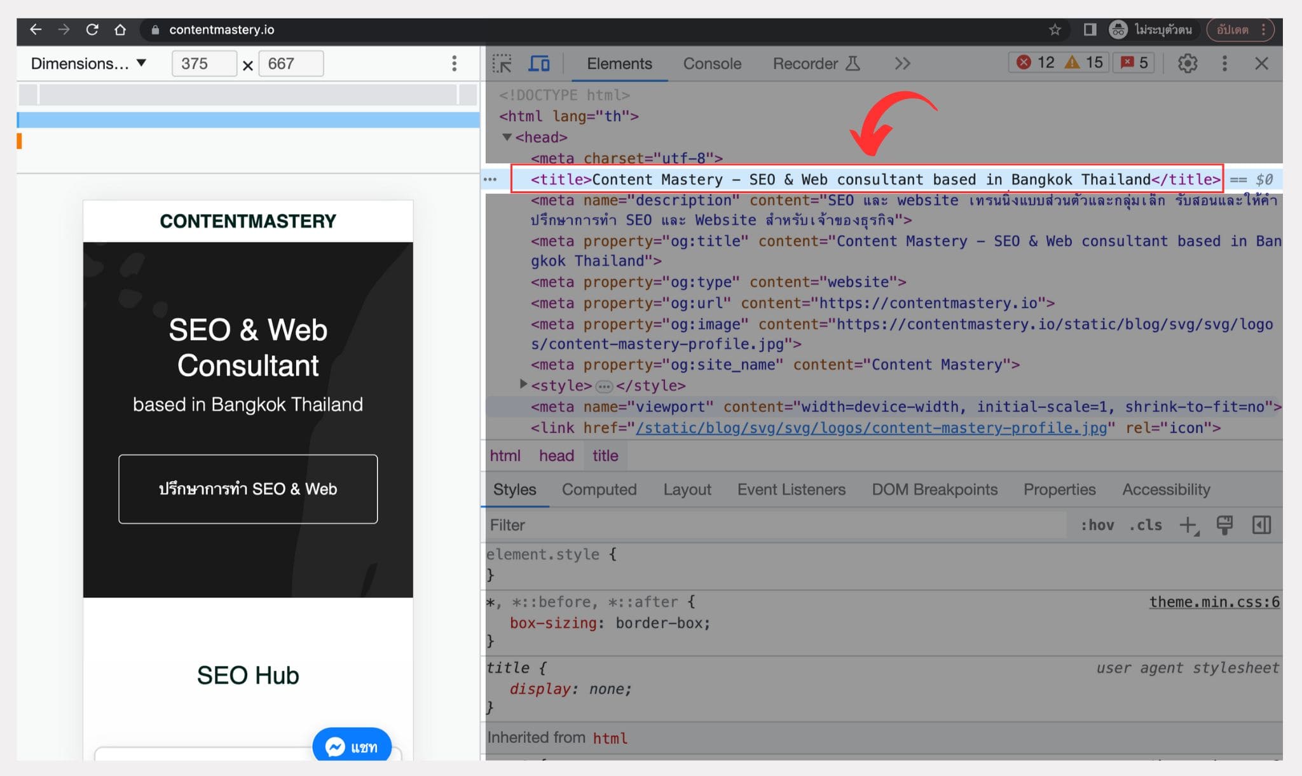Expand the style element node
The height and width of the screenshot is (776, 1302).
click(523, 384)
